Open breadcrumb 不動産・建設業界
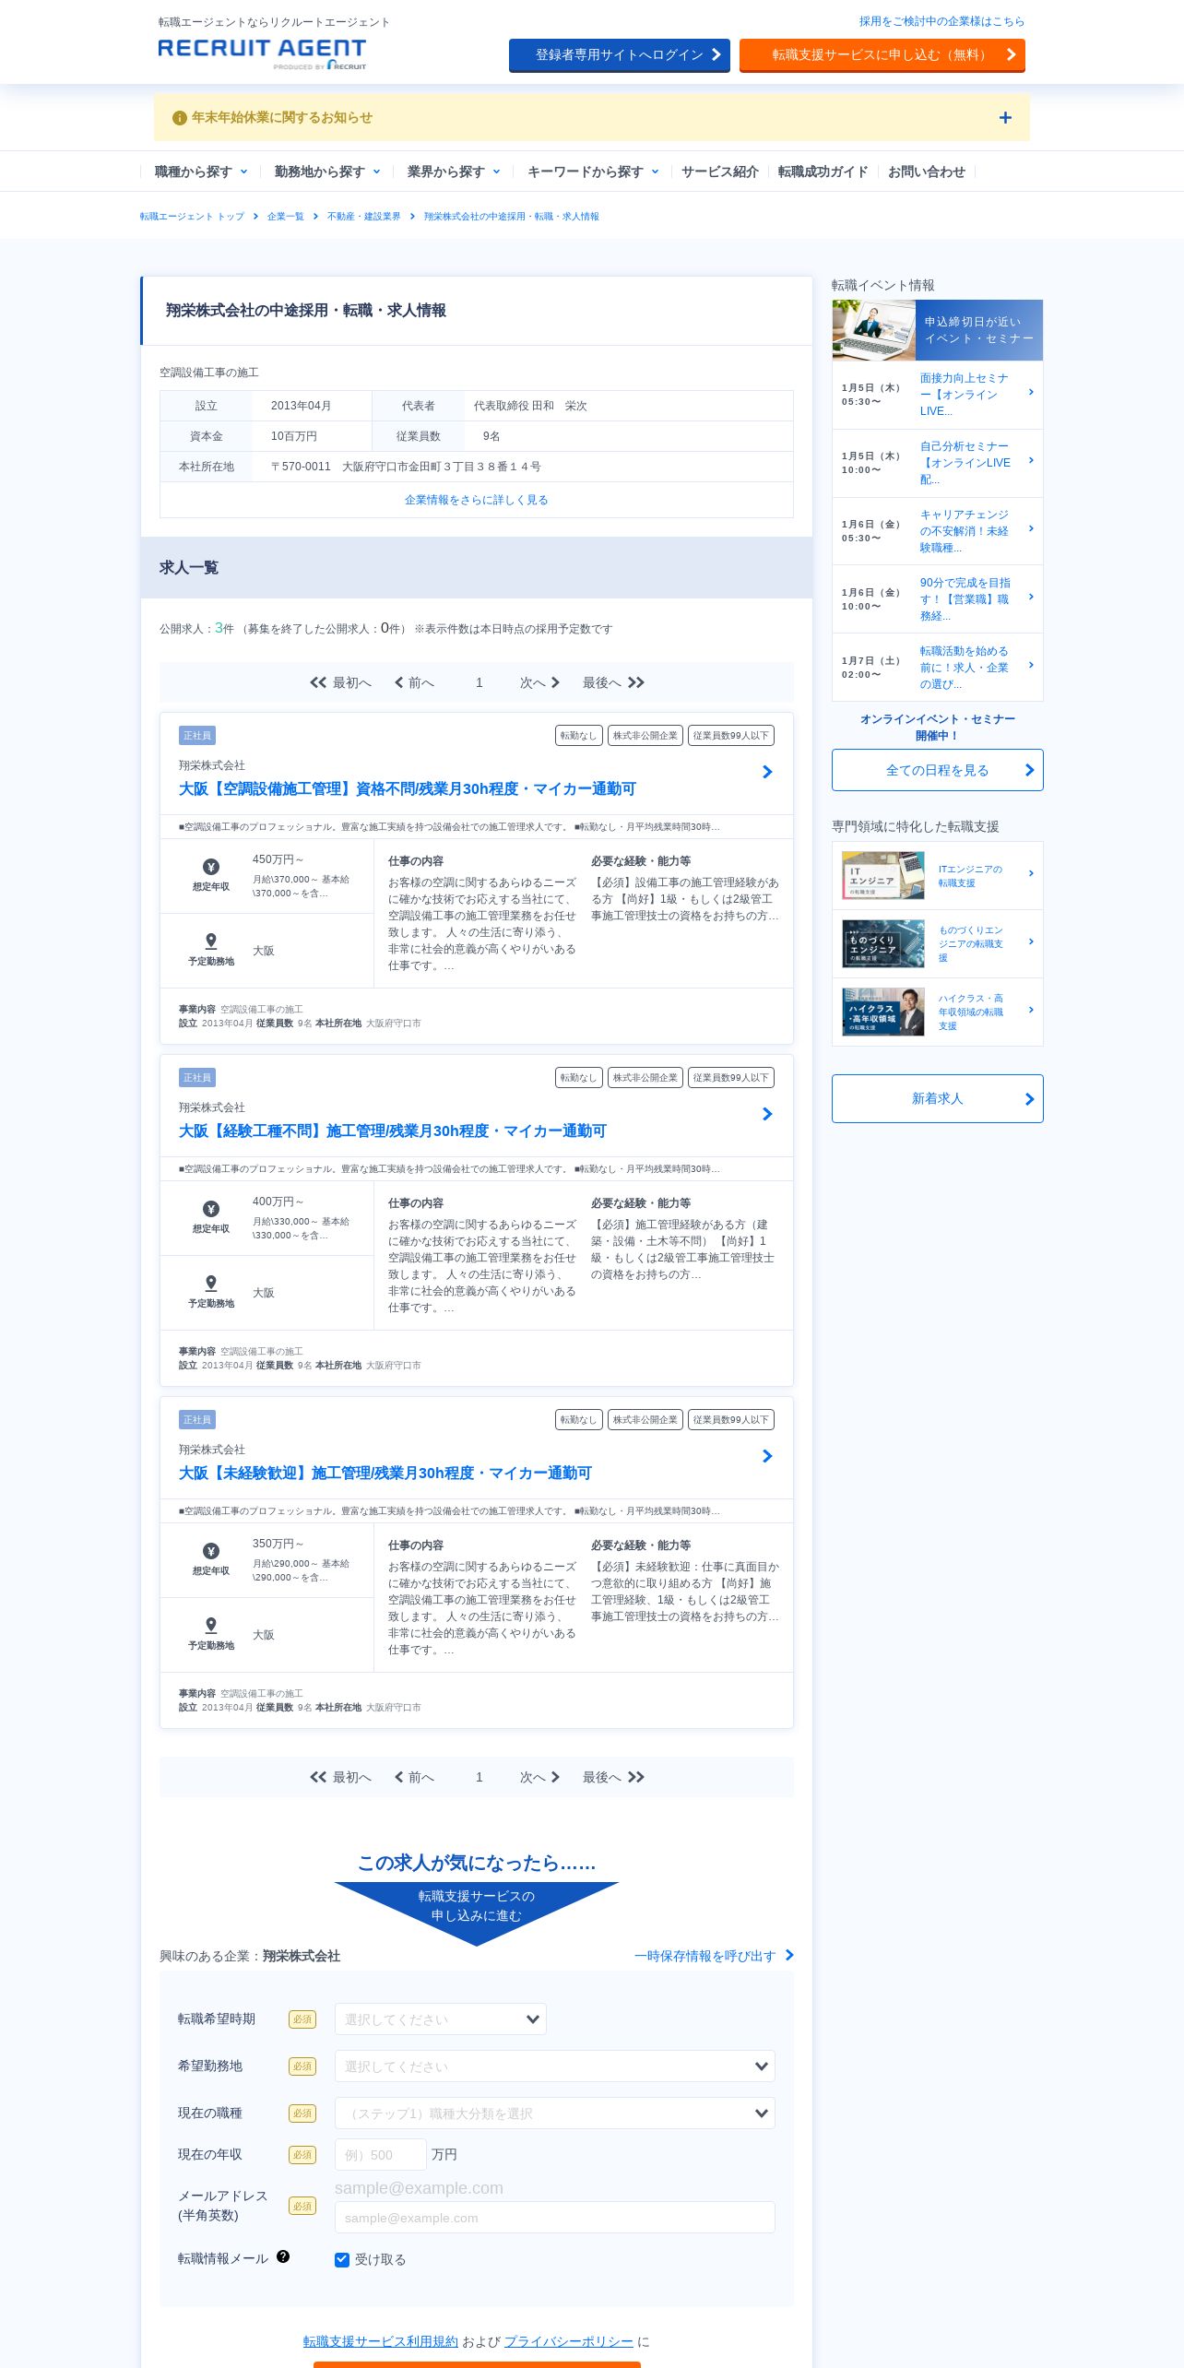Screen dimensions: 1184x2368 pyautogui.click(x=363, y=217)
